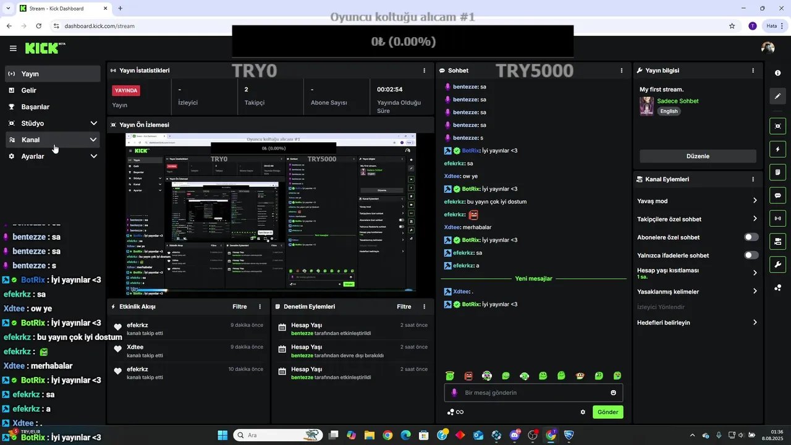Viewport: 791px width, 445px height.
Task: Open Yayın İstatistikleri panel options menu
Action: point(424,70)
